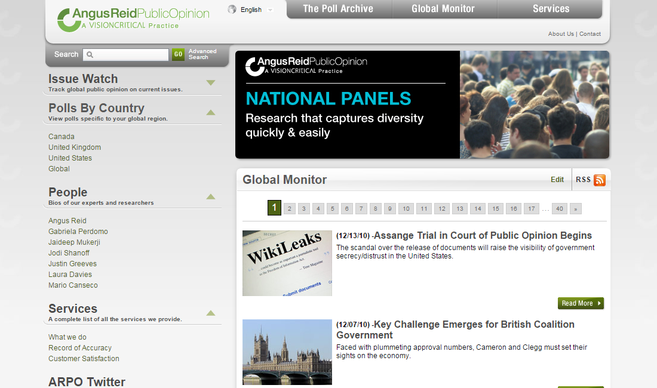Click the Issue Watch heading
The image size is (657, 388).
click(x=83, y=79)
